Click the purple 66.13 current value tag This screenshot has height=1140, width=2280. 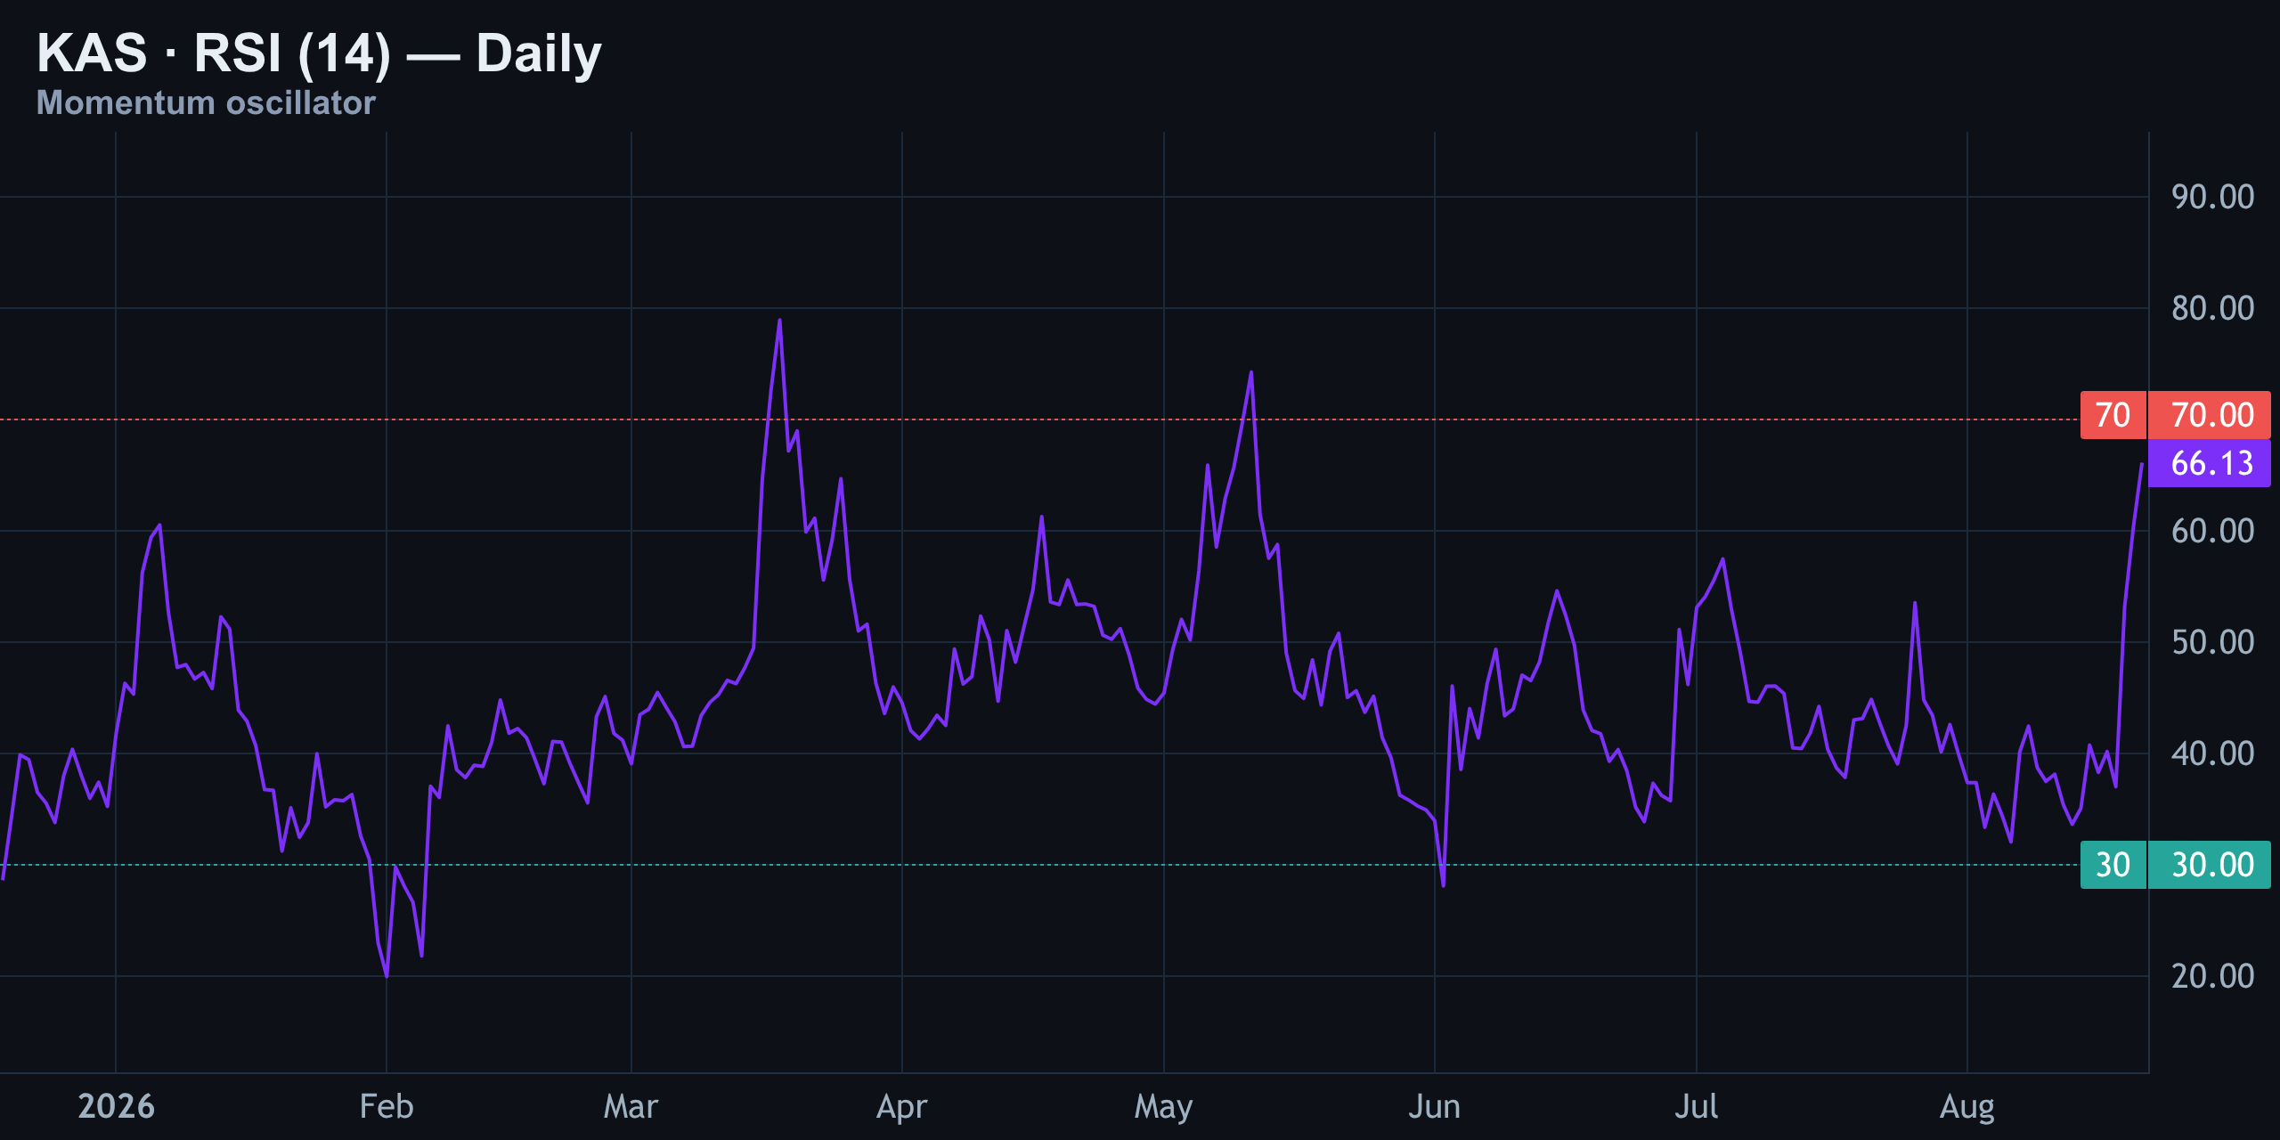[x=2210, y=463]
